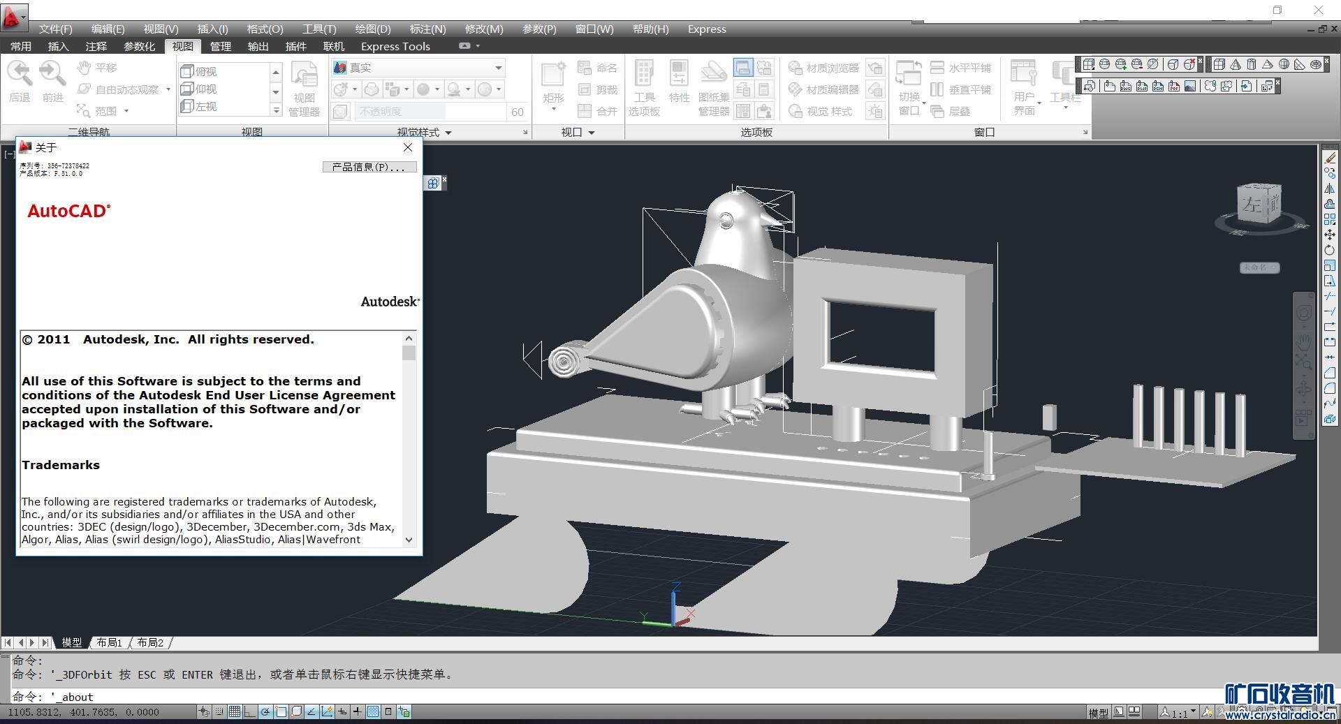
Task: Open the 材质浏览器 Materials Browser
Action: [823, 68]
